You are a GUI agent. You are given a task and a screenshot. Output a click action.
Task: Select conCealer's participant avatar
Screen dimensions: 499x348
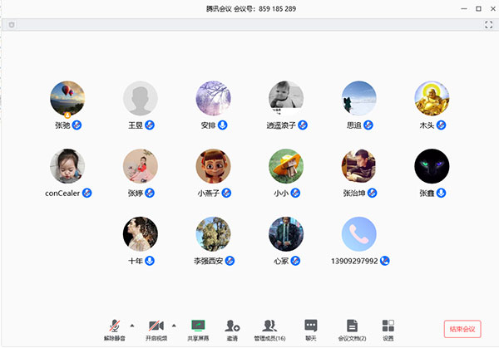67,166
